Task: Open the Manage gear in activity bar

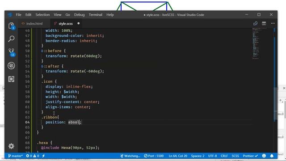Action: (x=11, y=146)
